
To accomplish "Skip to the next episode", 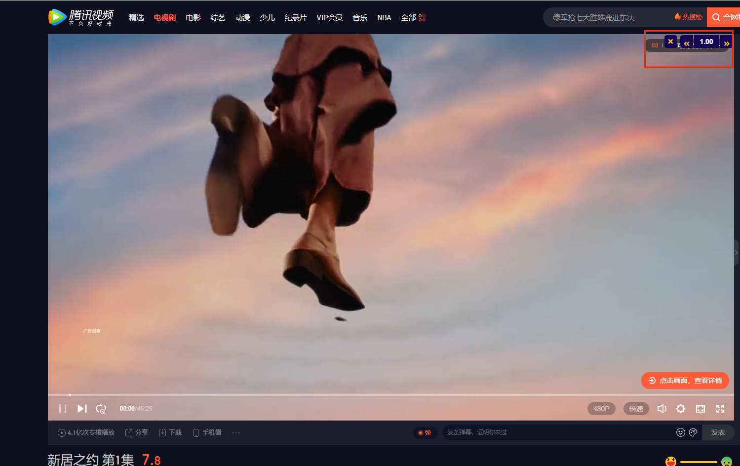I will (82, 409).
